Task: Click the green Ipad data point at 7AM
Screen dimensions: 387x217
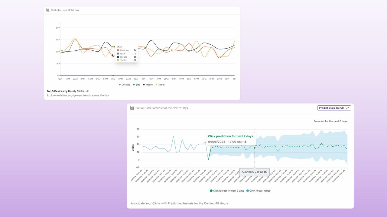Action: click(113, 75)
